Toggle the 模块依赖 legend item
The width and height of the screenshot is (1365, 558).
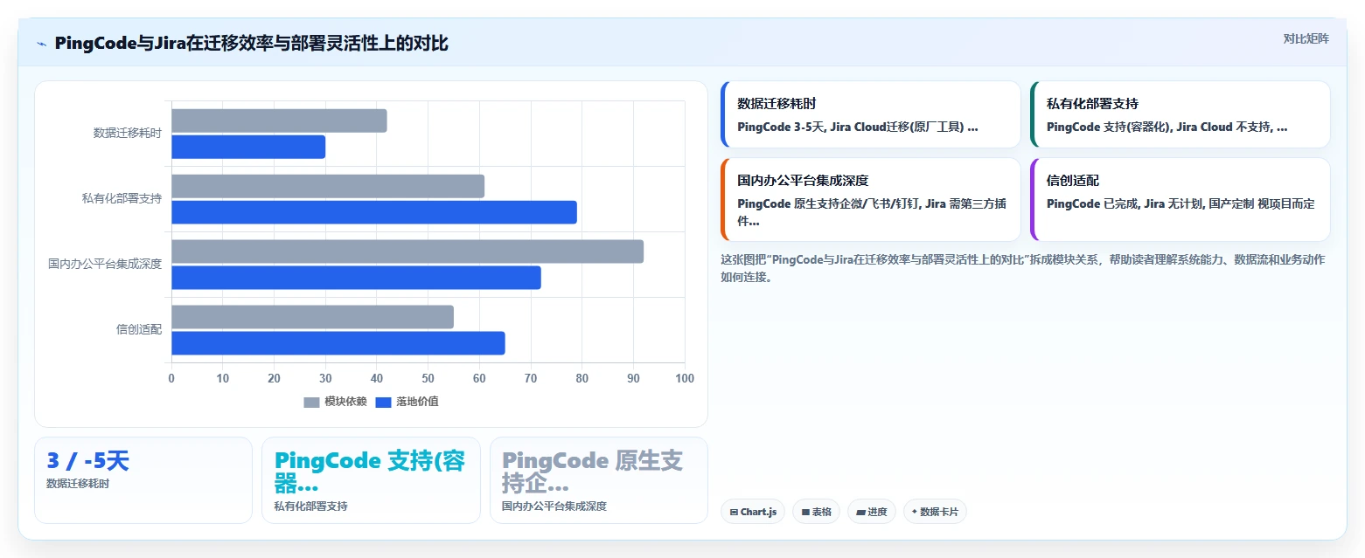point(335,402)
